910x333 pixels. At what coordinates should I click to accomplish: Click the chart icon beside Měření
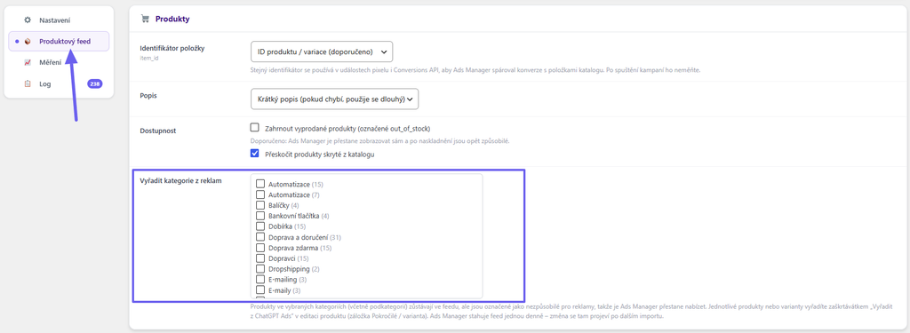(x=28, y=63)
